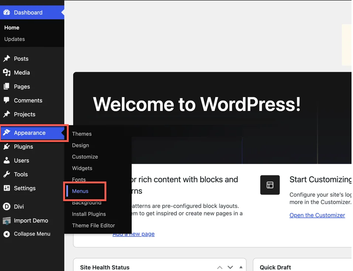Select the Appearance menu label
The image size is (353, 271).
click(x=30, y=133)
